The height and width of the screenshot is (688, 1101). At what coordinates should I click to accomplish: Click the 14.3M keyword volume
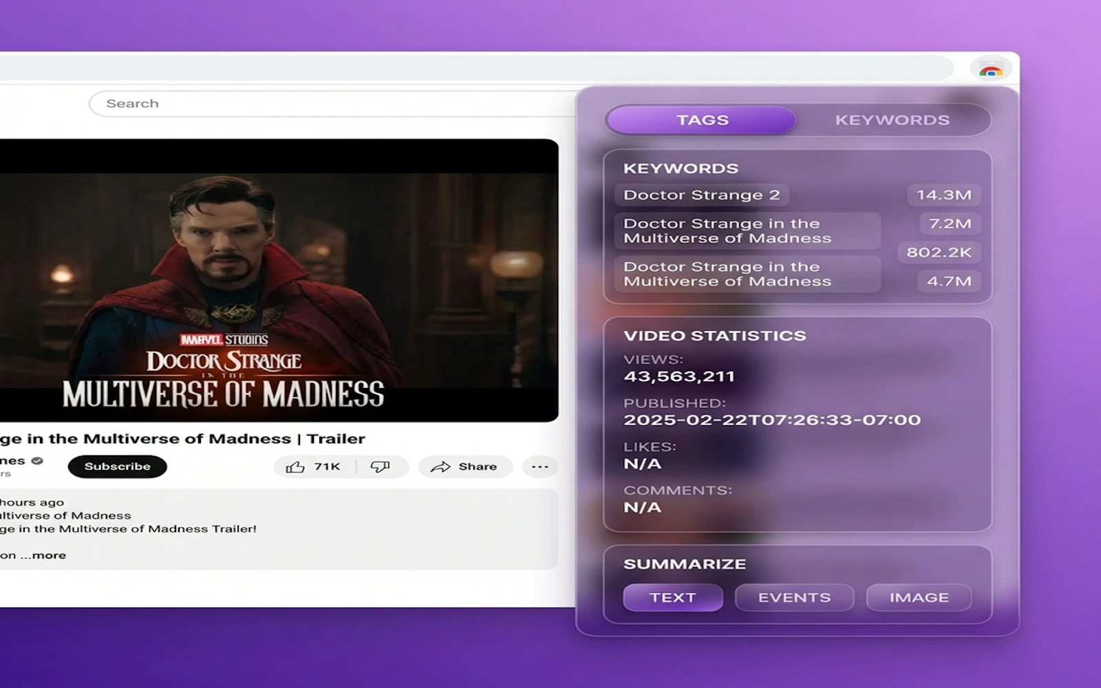click(x=943, y=195)
